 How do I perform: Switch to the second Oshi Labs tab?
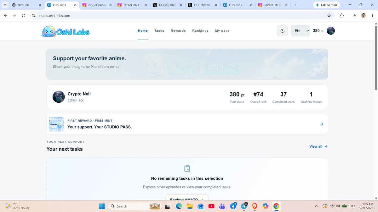(238, 5)
